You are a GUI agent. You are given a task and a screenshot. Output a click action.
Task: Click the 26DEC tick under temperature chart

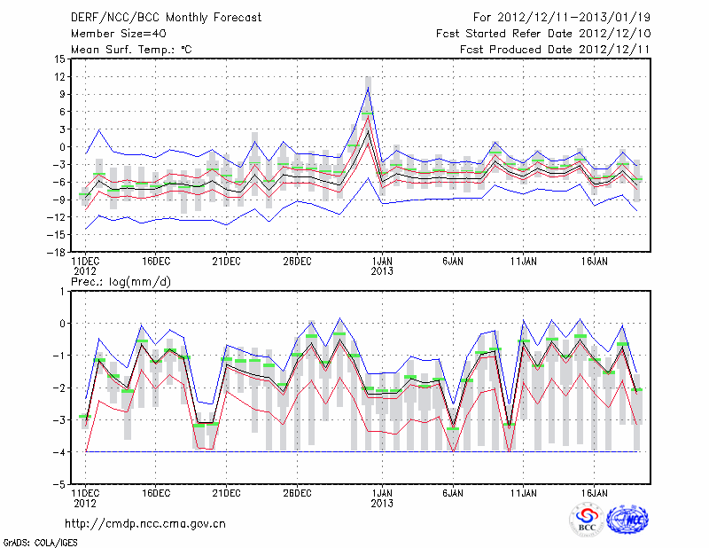tap(297, 262)
